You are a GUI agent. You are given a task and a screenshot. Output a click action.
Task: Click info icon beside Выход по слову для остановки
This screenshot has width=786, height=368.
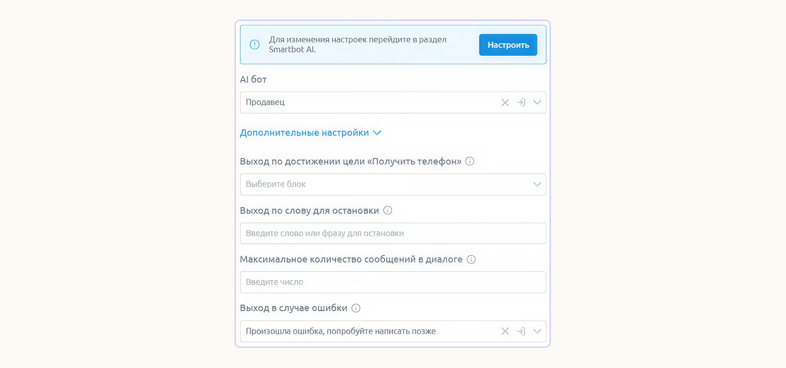point(387,210)
